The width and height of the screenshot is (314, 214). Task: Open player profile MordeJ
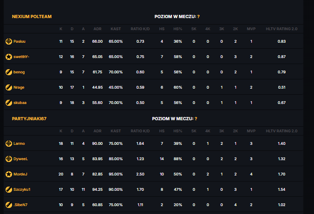[x=20, y=174]
